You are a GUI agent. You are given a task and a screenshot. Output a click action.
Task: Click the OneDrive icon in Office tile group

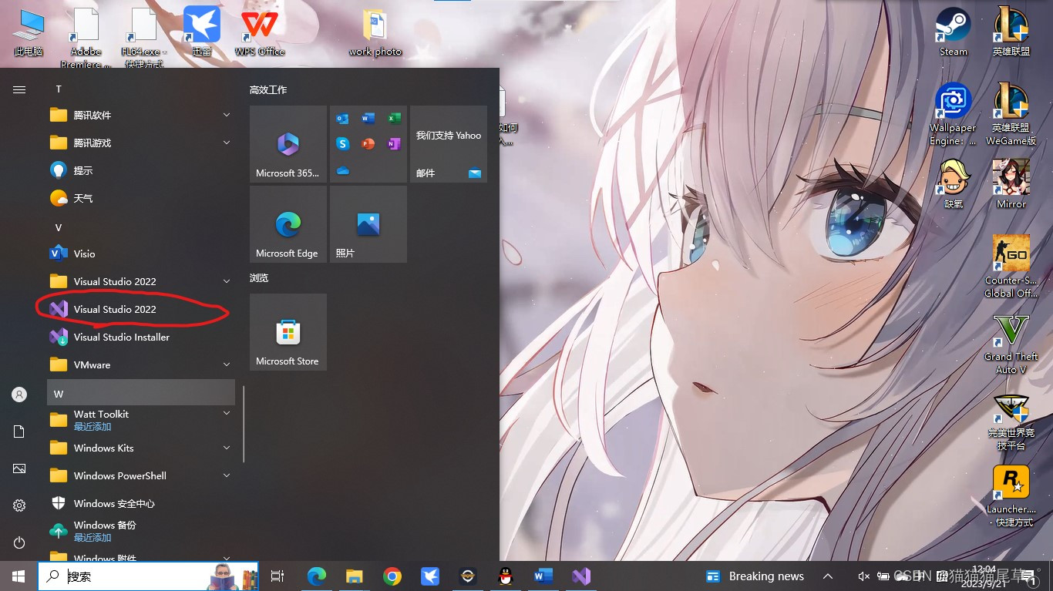[342, 170]
